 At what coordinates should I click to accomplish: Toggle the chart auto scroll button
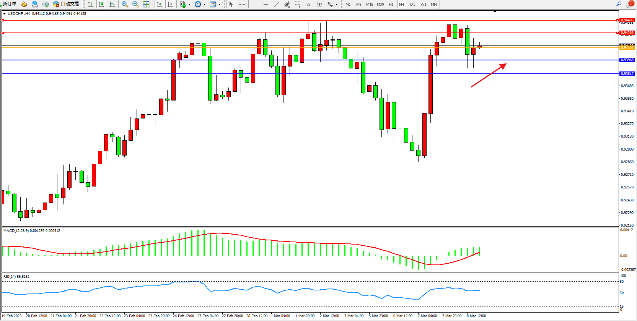pos(160,4)
